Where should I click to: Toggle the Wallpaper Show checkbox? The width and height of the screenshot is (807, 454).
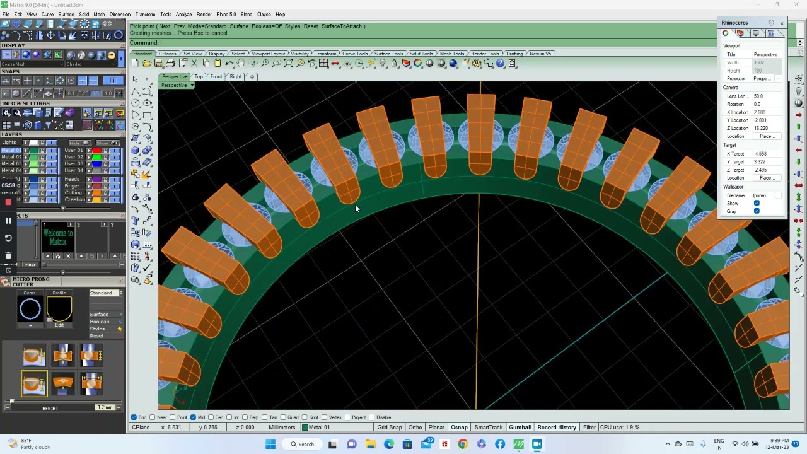(757, 203)
